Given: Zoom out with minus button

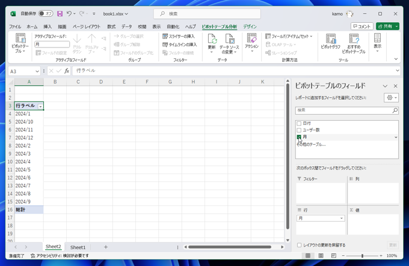Looking at the screenshot, I should tap(343, 256).
